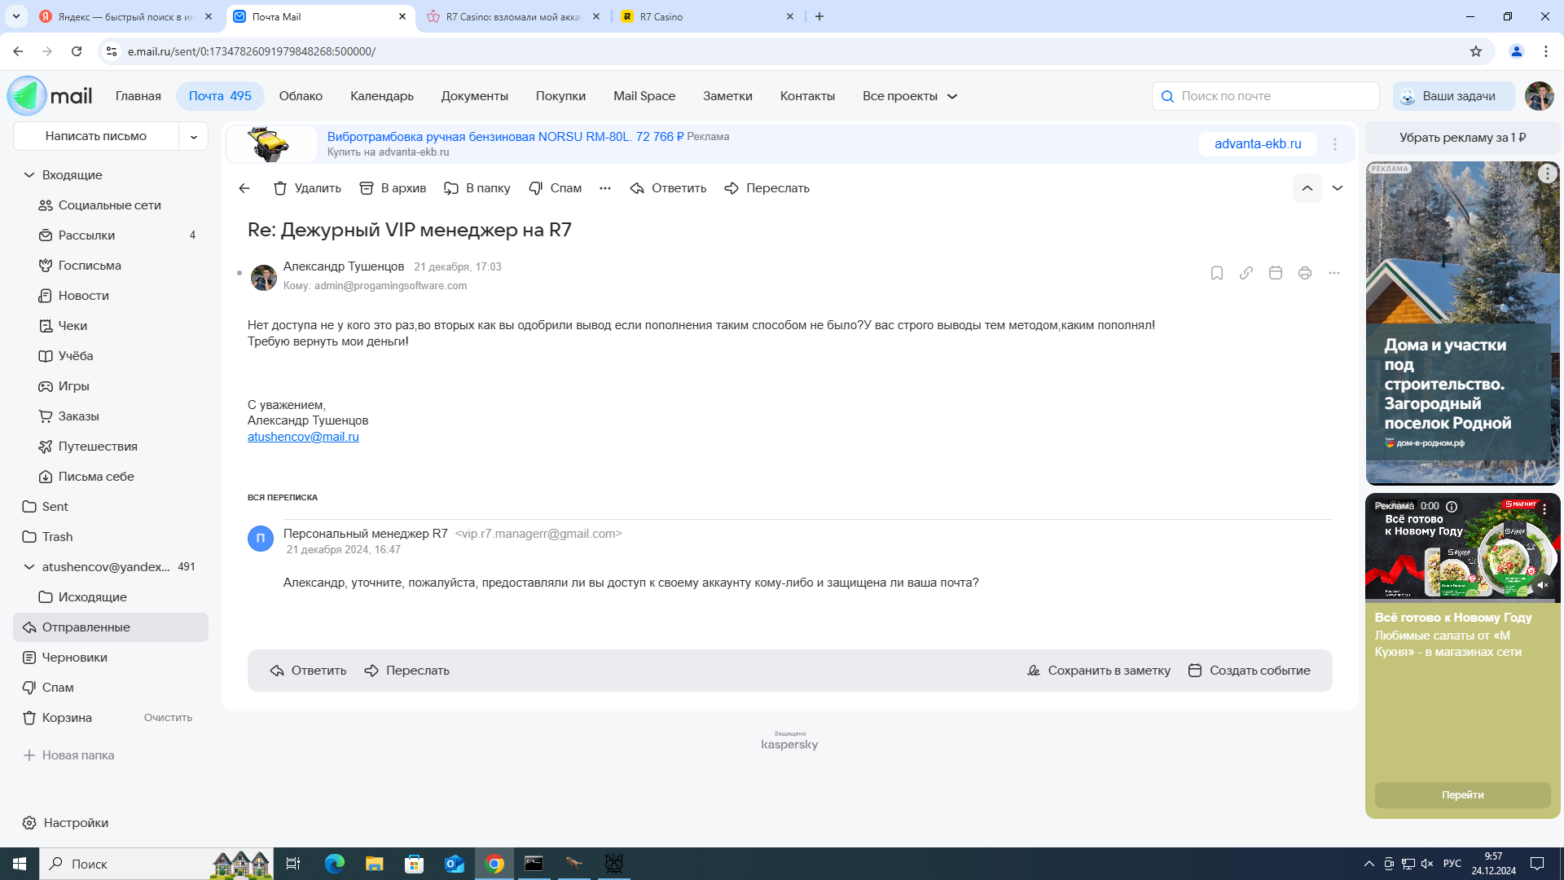Open the Социальные сети folder
Image resolution: width=1564 pixels, height=880 pixels.
click(111, 205)
